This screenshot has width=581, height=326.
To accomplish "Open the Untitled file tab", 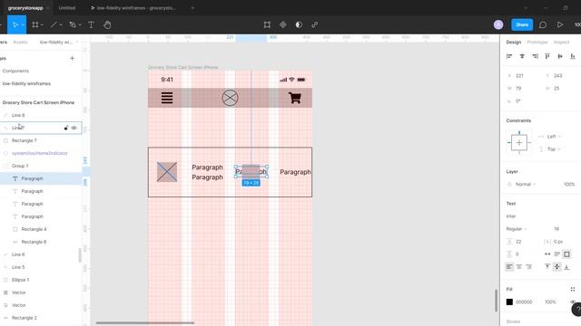I will tap(67, 8).
